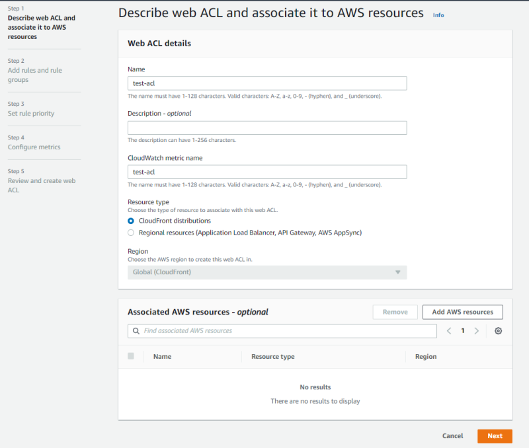Open the Region dropdown
Image resolution: width=529 pixels, height=448 pixels.
[x=266, y=272]
